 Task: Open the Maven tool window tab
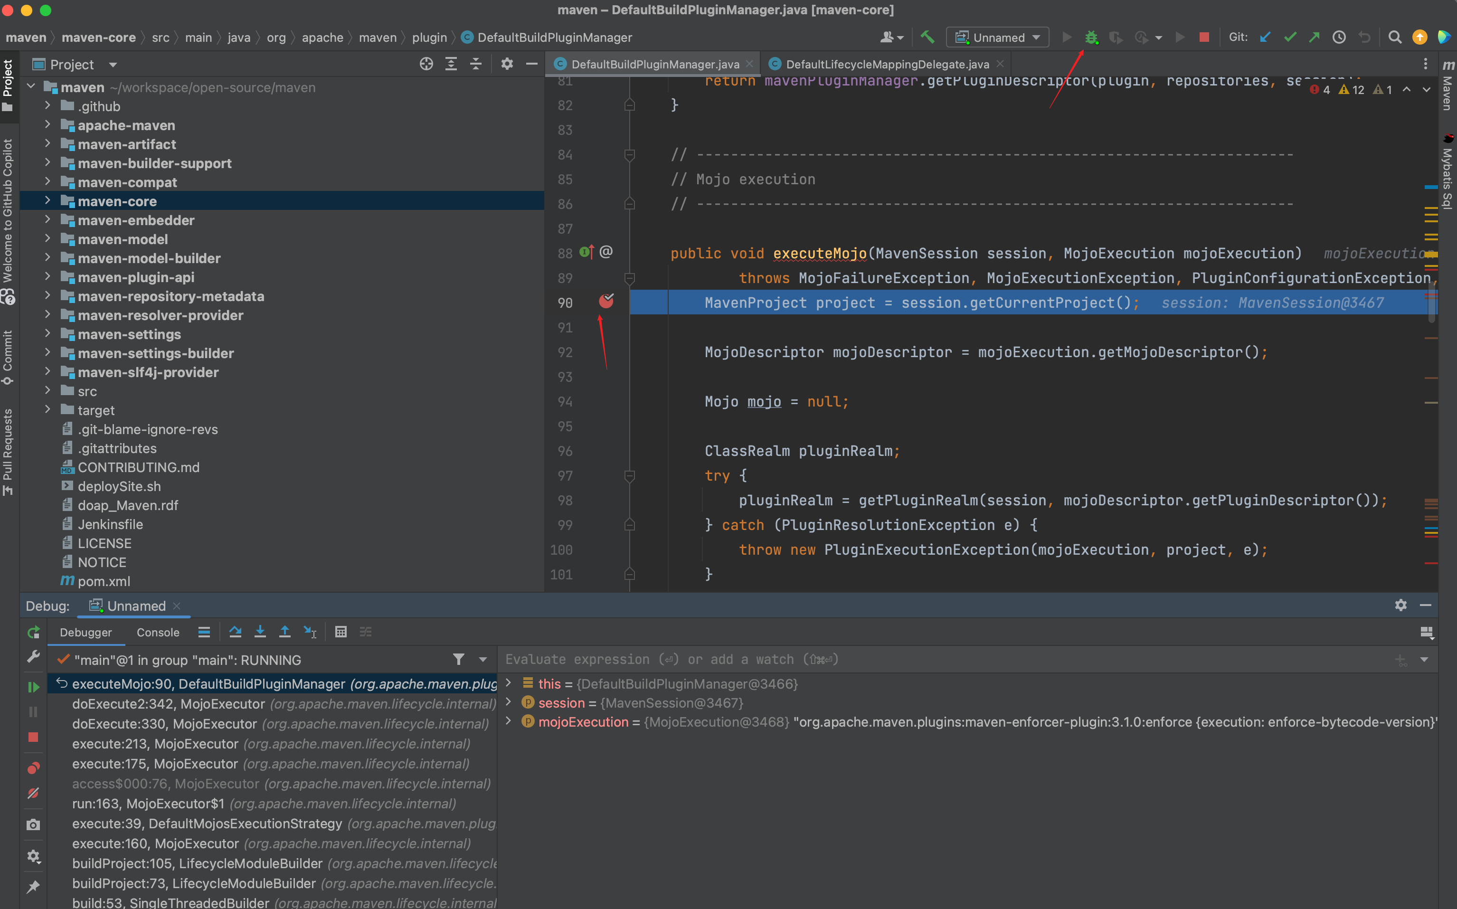click(x=1448, y=84)
